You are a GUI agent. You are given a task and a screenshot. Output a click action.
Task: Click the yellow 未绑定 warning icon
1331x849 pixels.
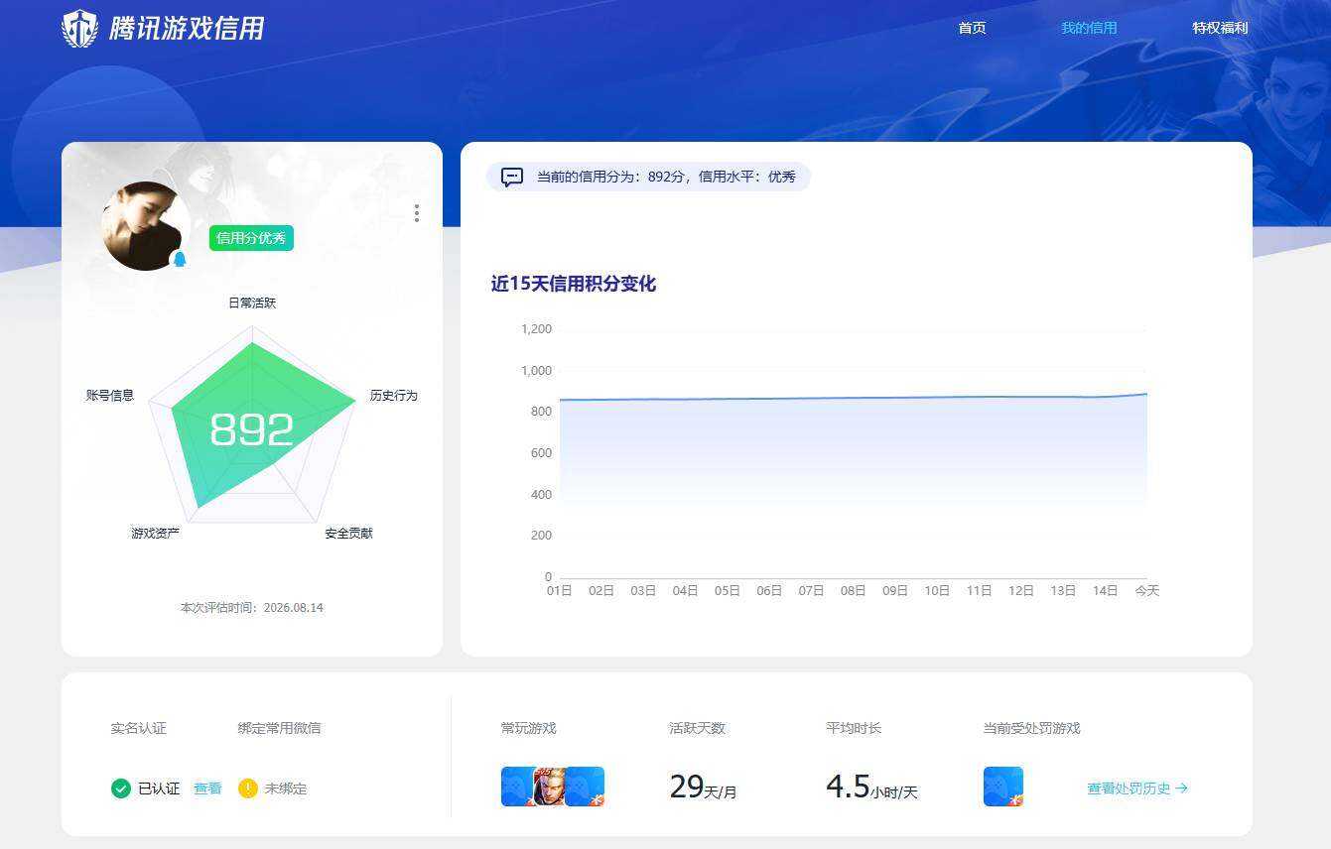[x=248, y=788]
